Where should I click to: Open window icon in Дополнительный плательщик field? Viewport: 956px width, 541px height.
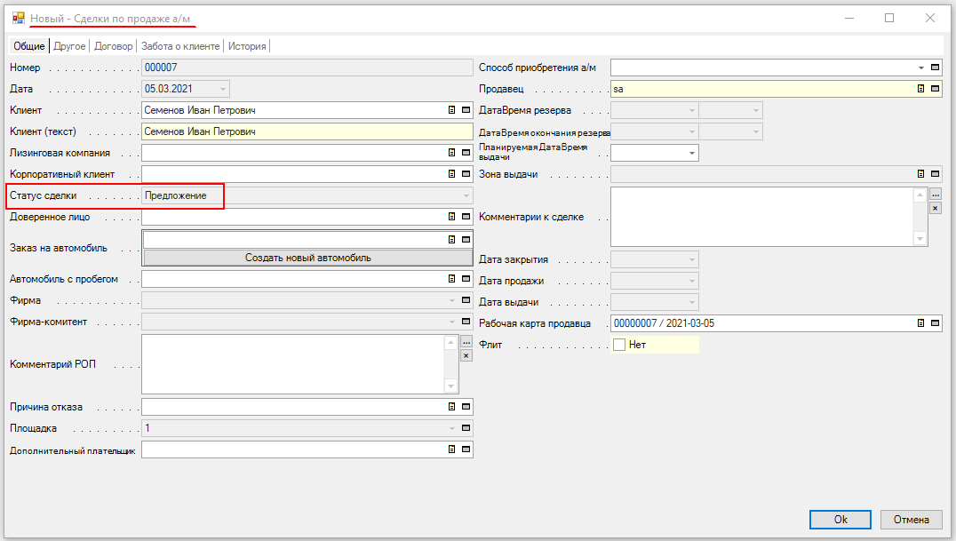pos(466,450)
